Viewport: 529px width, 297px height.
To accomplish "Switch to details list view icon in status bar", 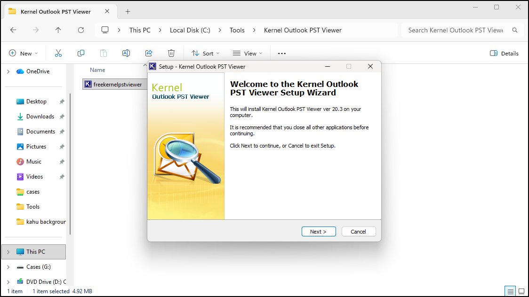I will click(x=510, y=291).
